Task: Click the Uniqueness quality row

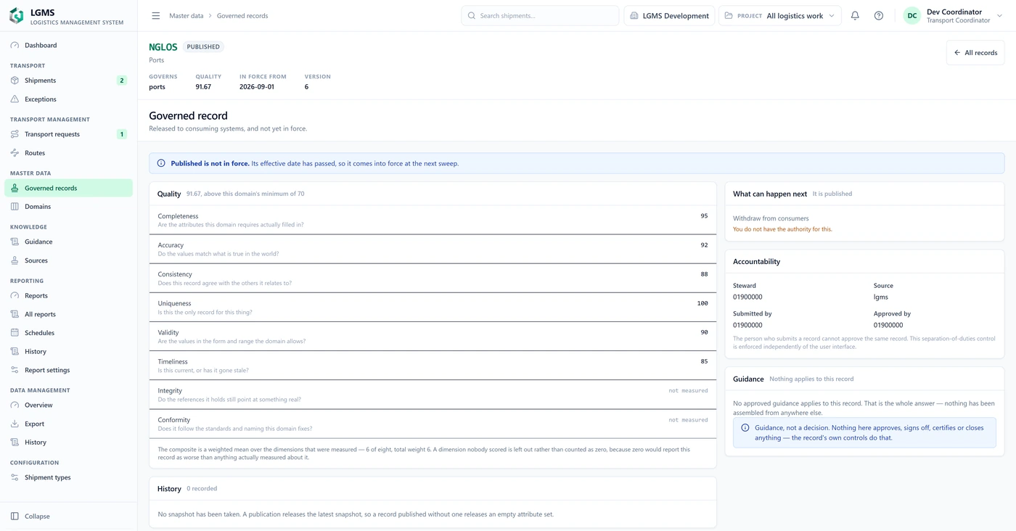Action: coord(433,307)
